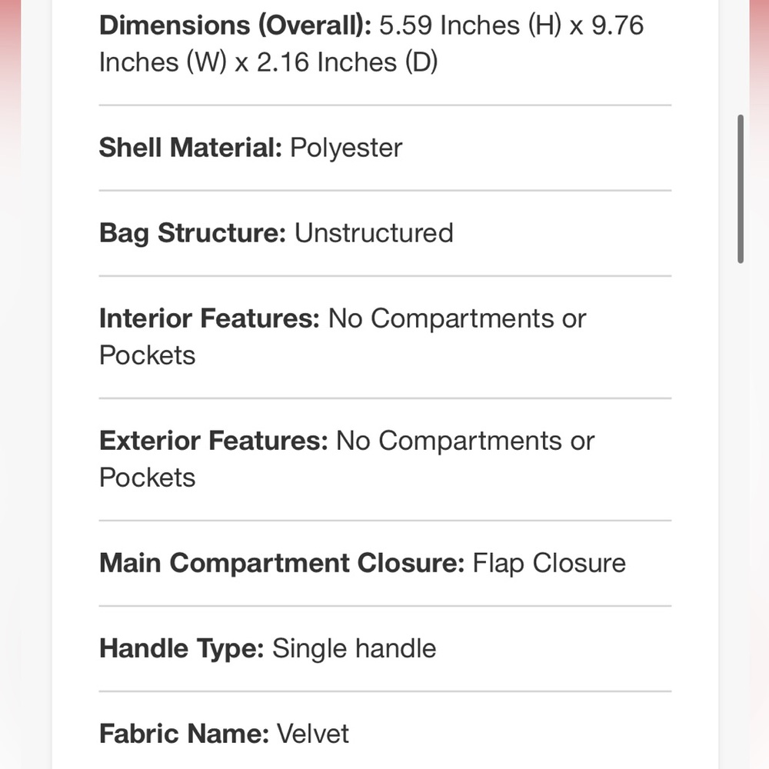Click the Single handle value
The width and height of the screenshot is (769, 769).
[x=355, y=648]
